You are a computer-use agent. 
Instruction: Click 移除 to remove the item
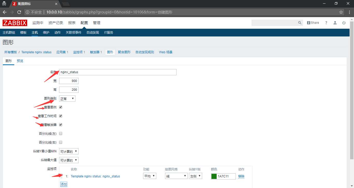[x=241, y=176]
